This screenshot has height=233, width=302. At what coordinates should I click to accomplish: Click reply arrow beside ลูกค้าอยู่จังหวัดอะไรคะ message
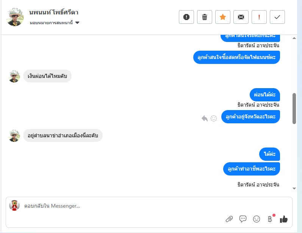205,118
